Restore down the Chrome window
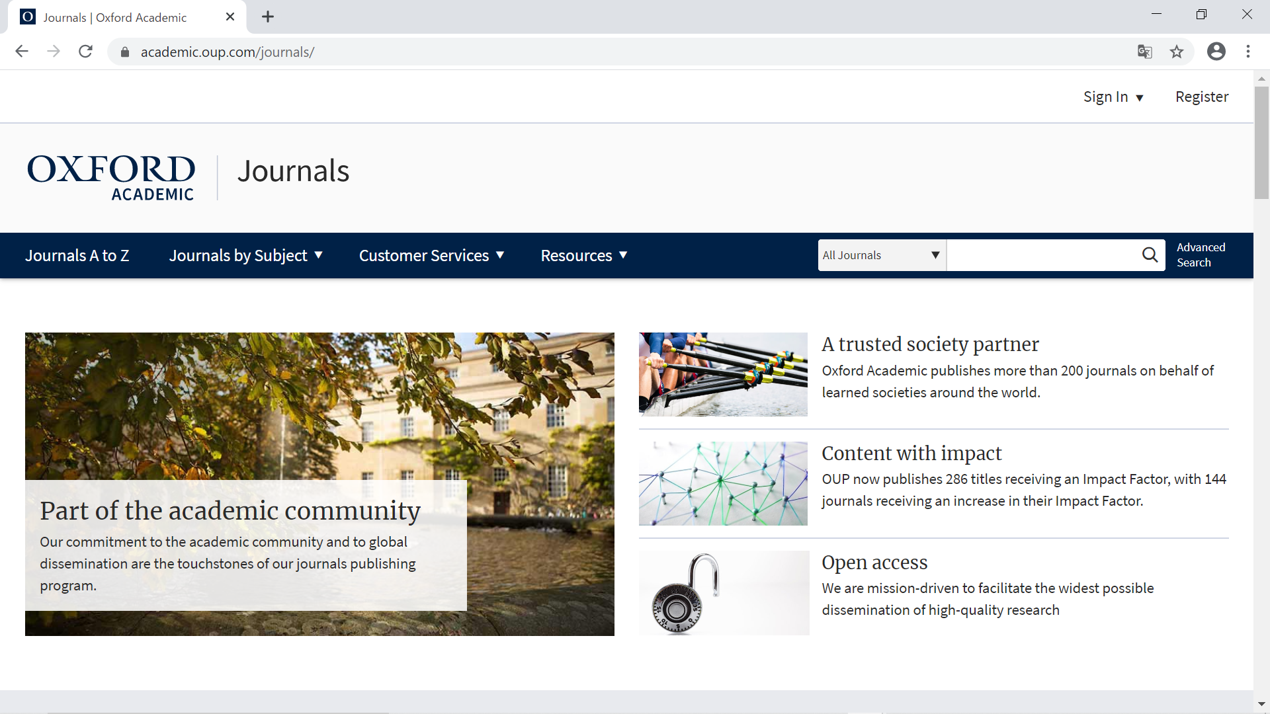This screenshot has width=1270, height=714. pos(1201,15)
